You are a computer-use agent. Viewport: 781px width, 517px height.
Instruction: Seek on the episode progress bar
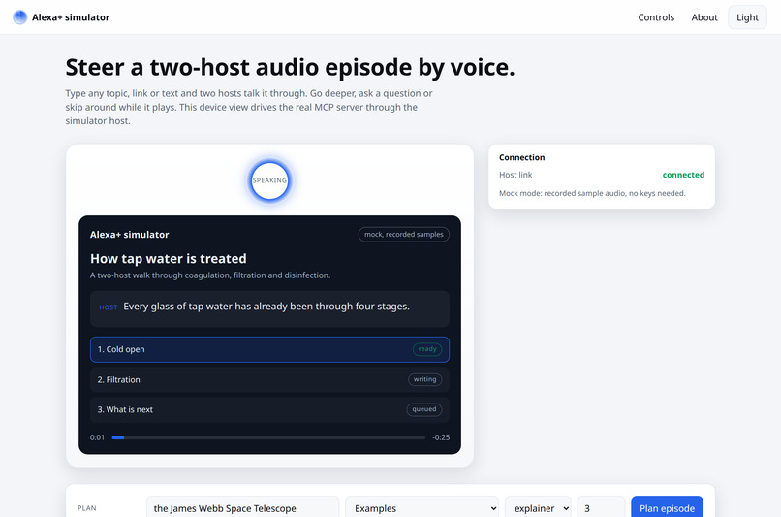point(268,437)
